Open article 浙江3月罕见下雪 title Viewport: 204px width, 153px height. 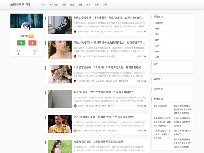pyautogui.click(x=103, y=92)
